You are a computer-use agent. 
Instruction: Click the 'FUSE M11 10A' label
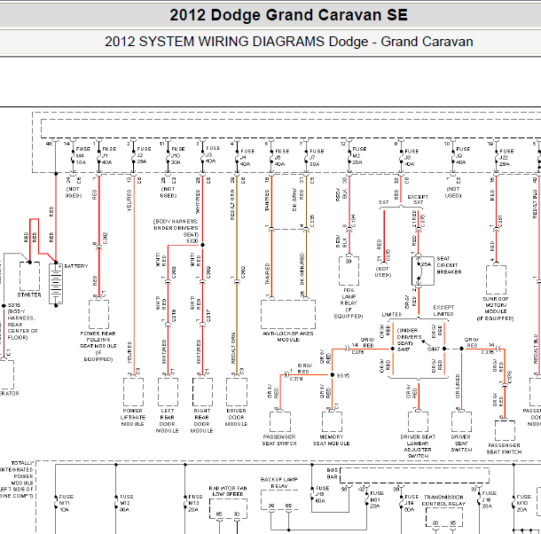point(66,503)
